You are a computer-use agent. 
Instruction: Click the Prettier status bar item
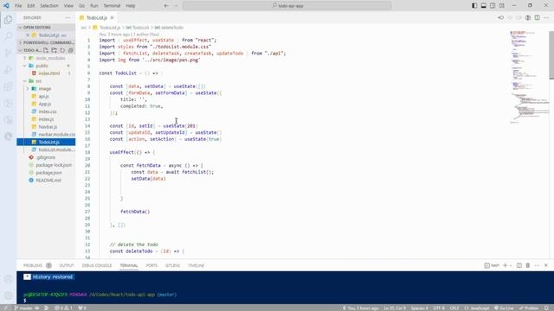point(529,308)
